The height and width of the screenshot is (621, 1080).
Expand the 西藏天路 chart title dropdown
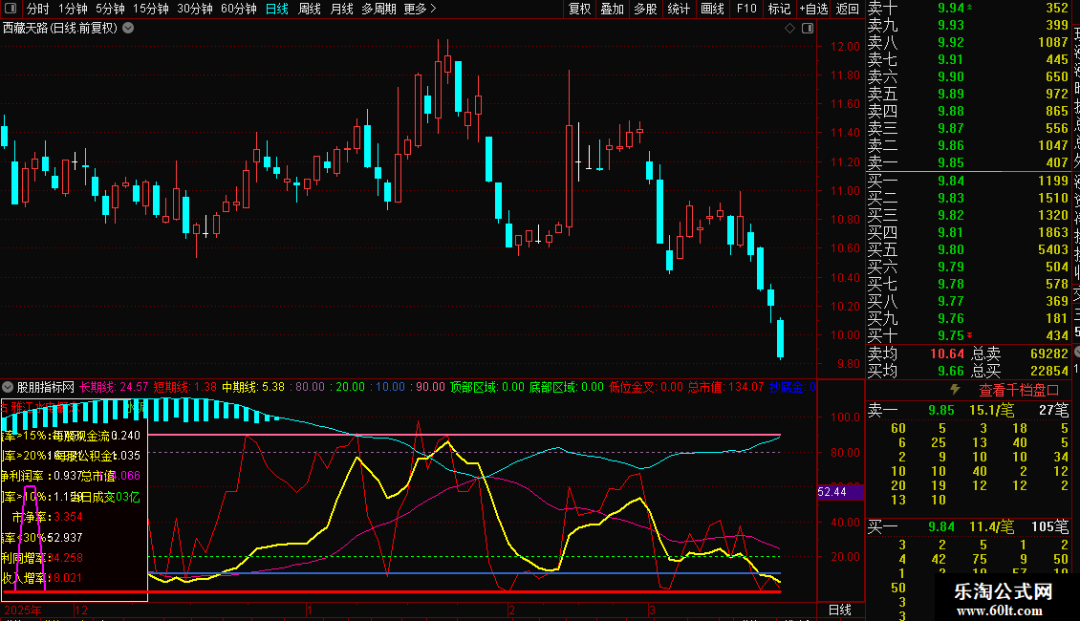[x=128, y=28]
